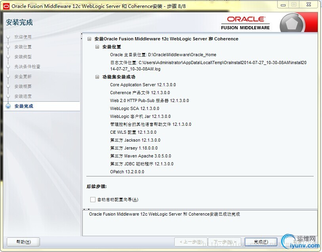Click the 帮助(H) help button

click(x=23, y=242)
